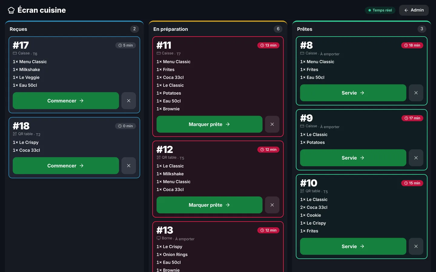Viewport: 436px width, 272px height.
Task: Remove order #8 with the X button
Action: (x=416, y=93)
